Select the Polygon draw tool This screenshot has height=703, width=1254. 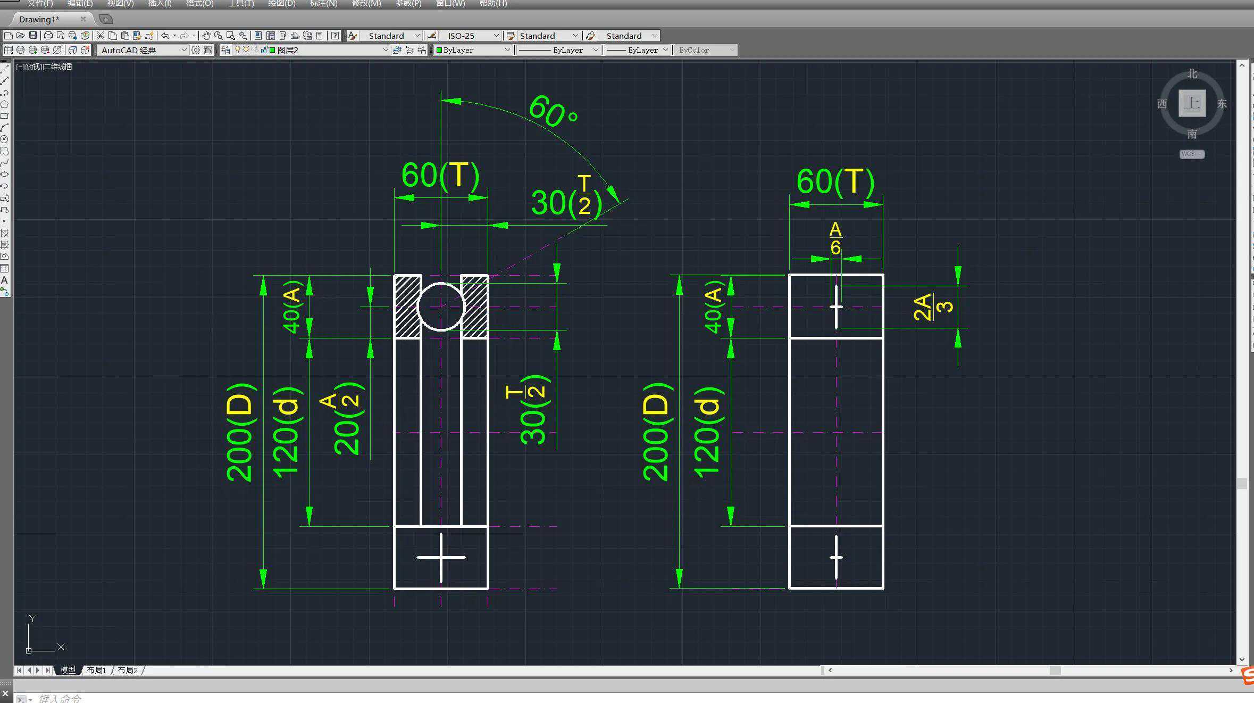click(4, 104)
